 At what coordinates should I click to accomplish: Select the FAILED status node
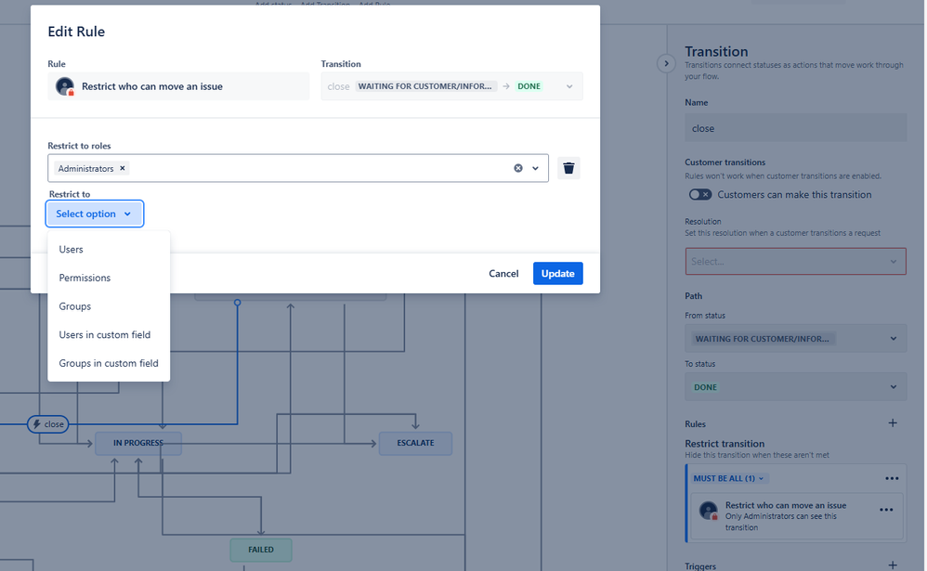261,550
